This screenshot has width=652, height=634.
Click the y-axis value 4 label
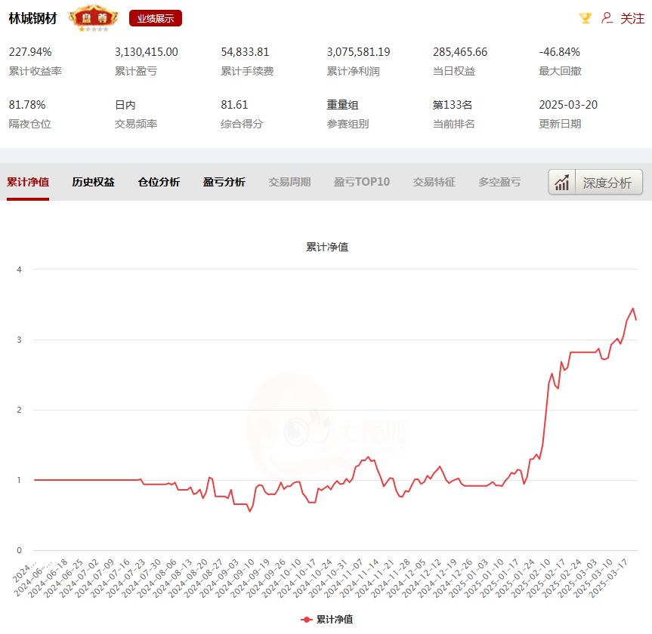(x=19, y=269)
